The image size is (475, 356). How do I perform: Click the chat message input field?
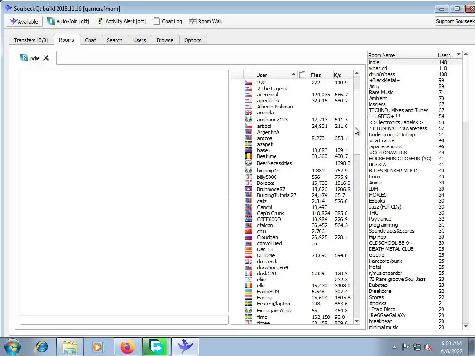tap(124, 320)
